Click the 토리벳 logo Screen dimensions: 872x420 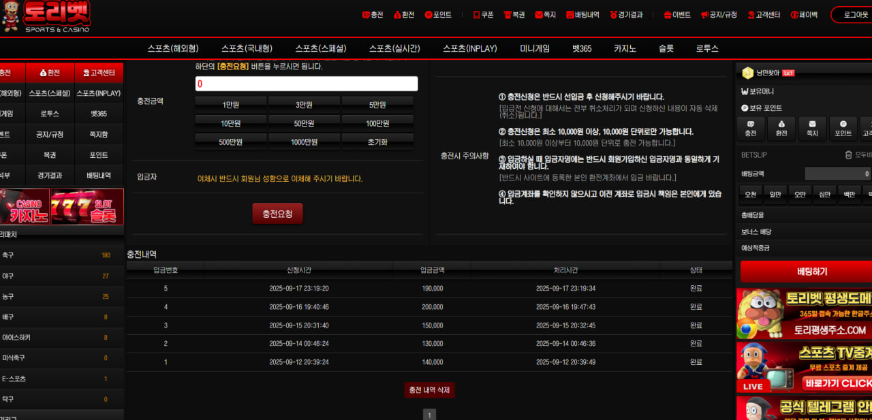pos(48,16)
